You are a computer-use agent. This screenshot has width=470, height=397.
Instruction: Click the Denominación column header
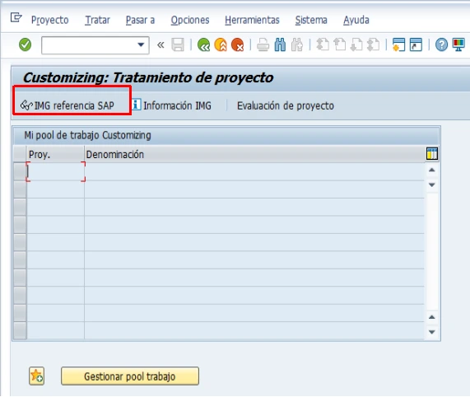pos(254,154)
